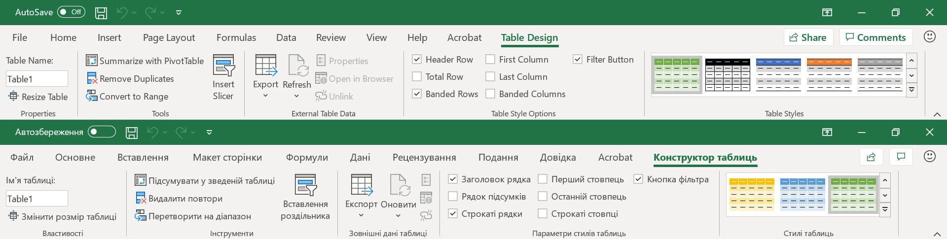Select Remove Duplicates tool

130,79
